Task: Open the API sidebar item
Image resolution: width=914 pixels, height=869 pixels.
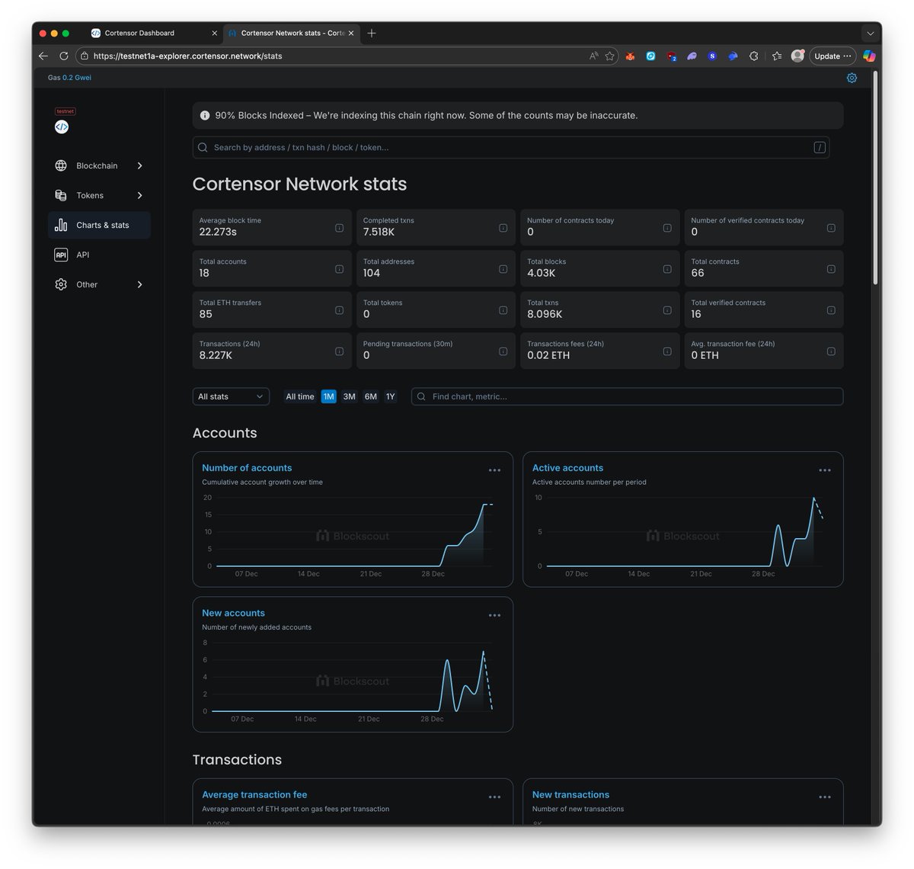Action: [99, 255]
